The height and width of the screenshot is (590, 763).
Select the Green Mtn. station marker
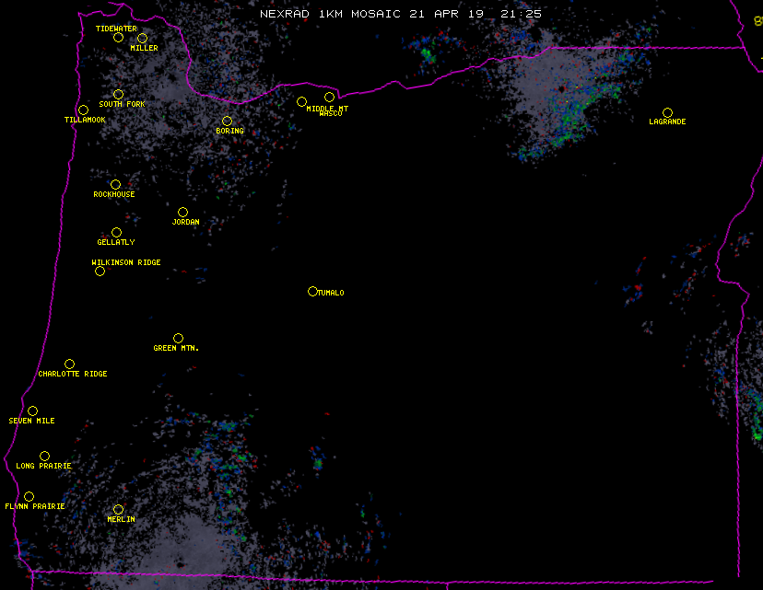point(178,339)
